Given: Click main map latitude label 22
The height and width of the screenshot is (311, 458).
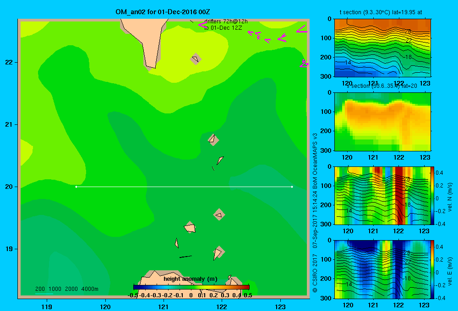Looking at the screenshot, I should point(9,62).
